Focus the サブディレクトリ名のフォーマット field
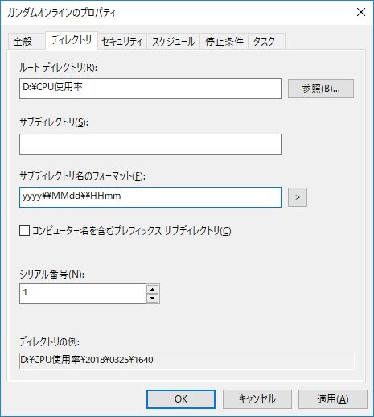The width and height of the screenshot is (374, 417). pyautogui.click(x=150, y=197)
